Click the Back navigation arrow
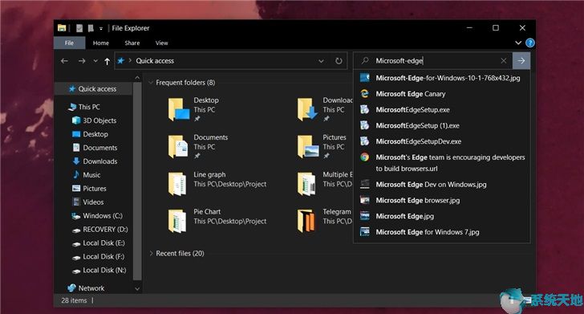Viewport: 584px width, 314px height. point(64,61)
